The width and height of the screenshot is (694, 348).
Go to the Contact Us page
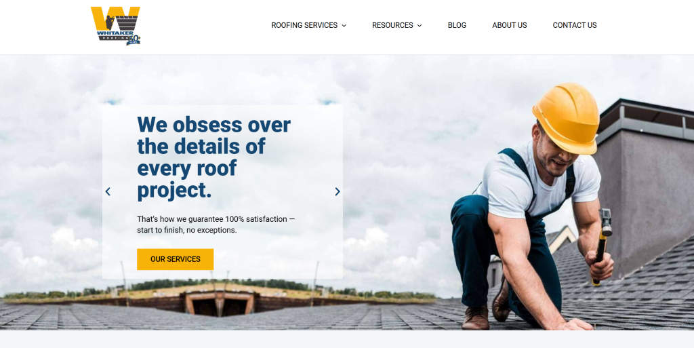(575, 25)
